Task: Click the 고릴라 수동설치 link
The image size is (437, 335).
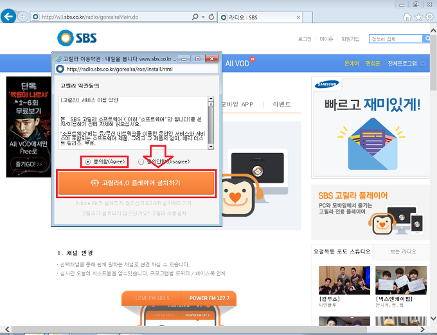Action: click(168, 213)
